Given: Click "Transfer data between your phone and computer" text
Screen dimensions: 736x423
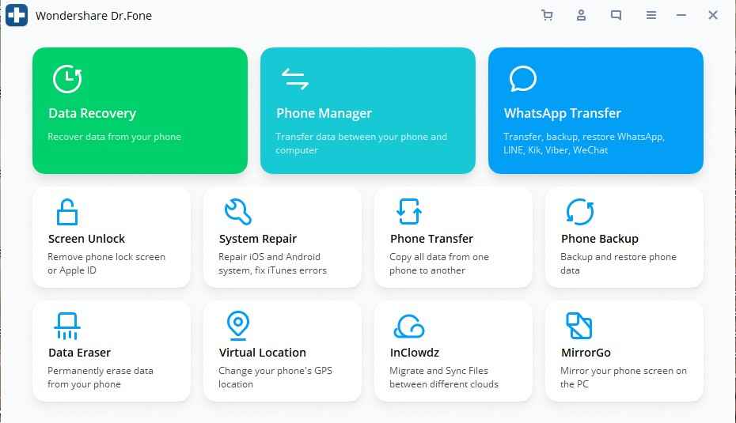Looking at the screenshot, I should click(x=361, y=143).
